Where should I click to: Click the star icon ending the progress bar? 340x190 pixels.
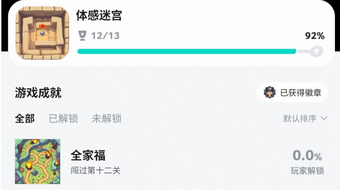tap(316, 51)
